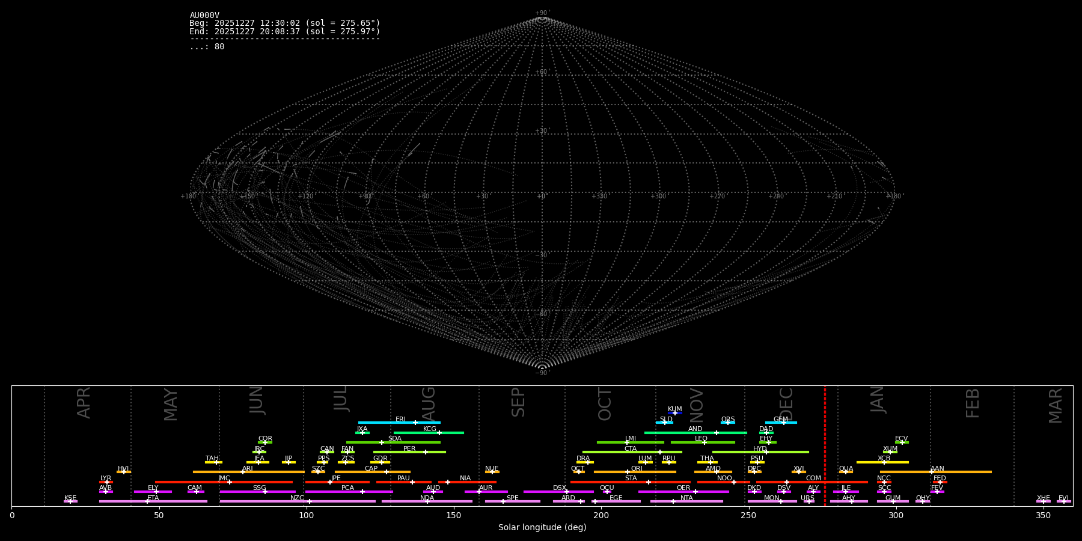The width and height of the screenshot is (1082, 541).
Task: Select the EVI shower label
Action: (x=1063, y=498)
